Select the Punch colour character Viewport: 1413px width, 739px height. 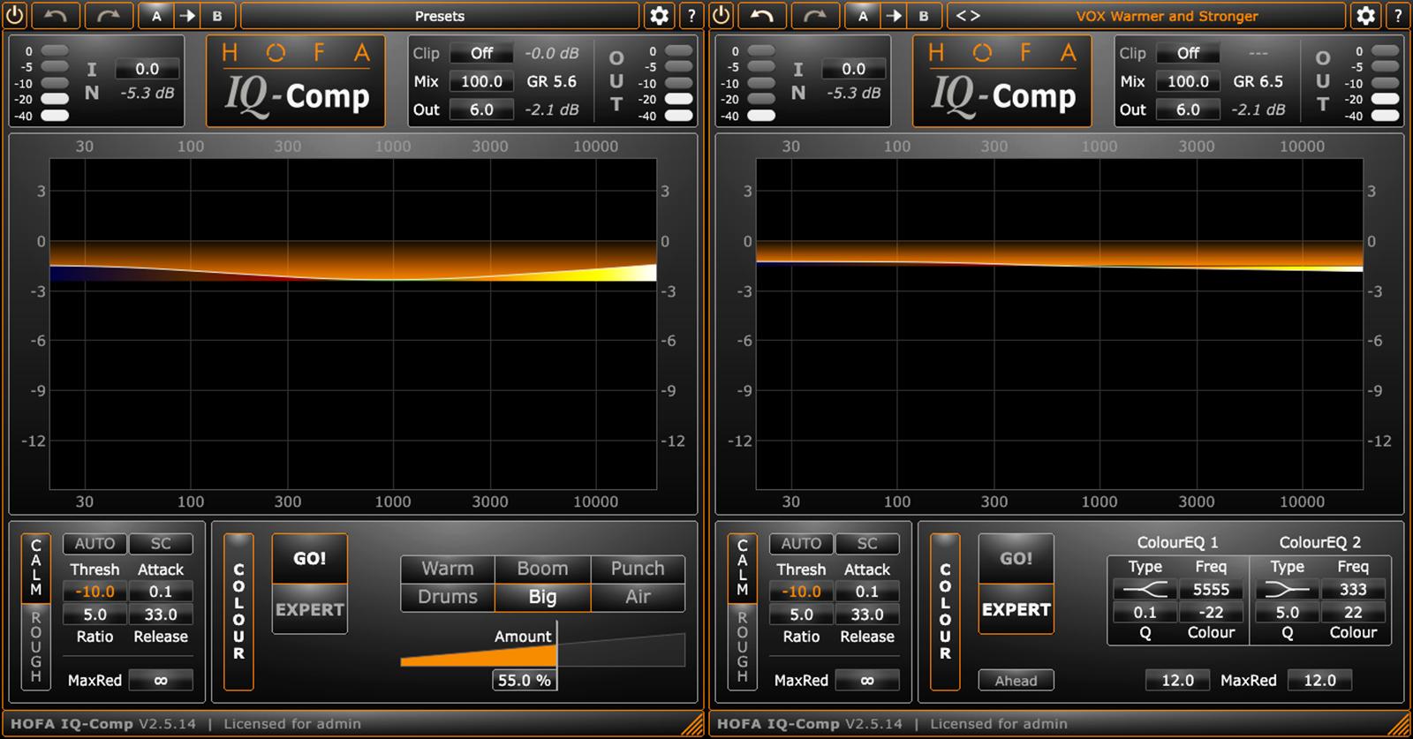tap(637, 569)
